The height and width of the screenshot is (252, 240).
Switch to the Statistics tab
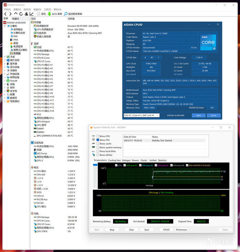click(x=163, y=160)
